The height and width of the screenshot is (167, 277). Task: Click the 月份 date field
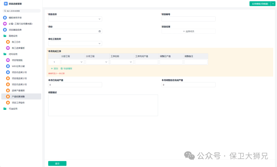tap(75, 31)
